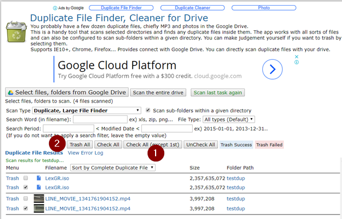The height and width of the screenshot is (219, 342).
Task: Click Trash link for second LexGR.iso
Action: click(13, 188)
